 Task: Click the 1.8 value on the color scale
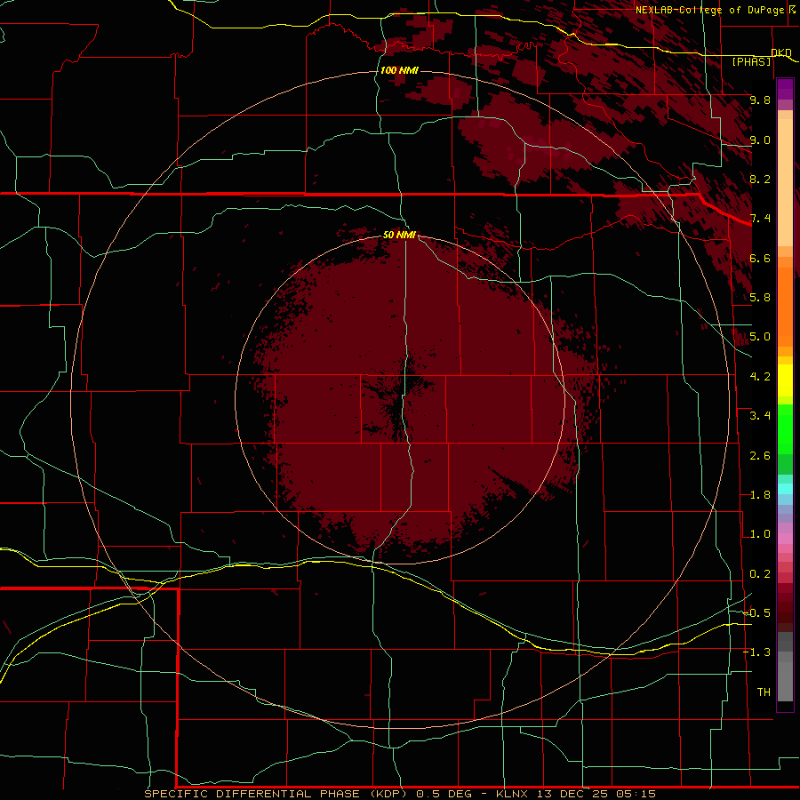pyautogui.click(x=760, y=495)
